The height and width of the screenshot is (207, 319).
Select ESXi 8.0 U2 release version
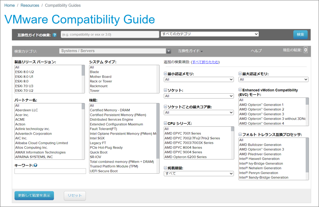click(x=25, y=72)
